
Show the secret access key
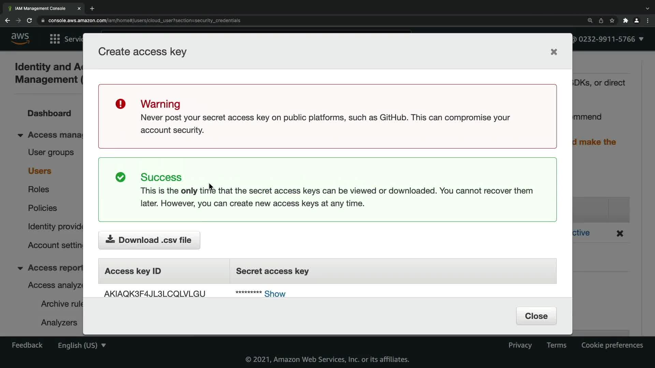point(275,294)
